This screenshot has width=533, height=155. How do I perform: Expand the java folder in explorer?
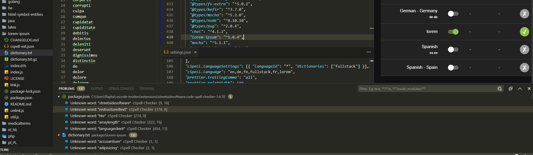(x=11, y=21)
